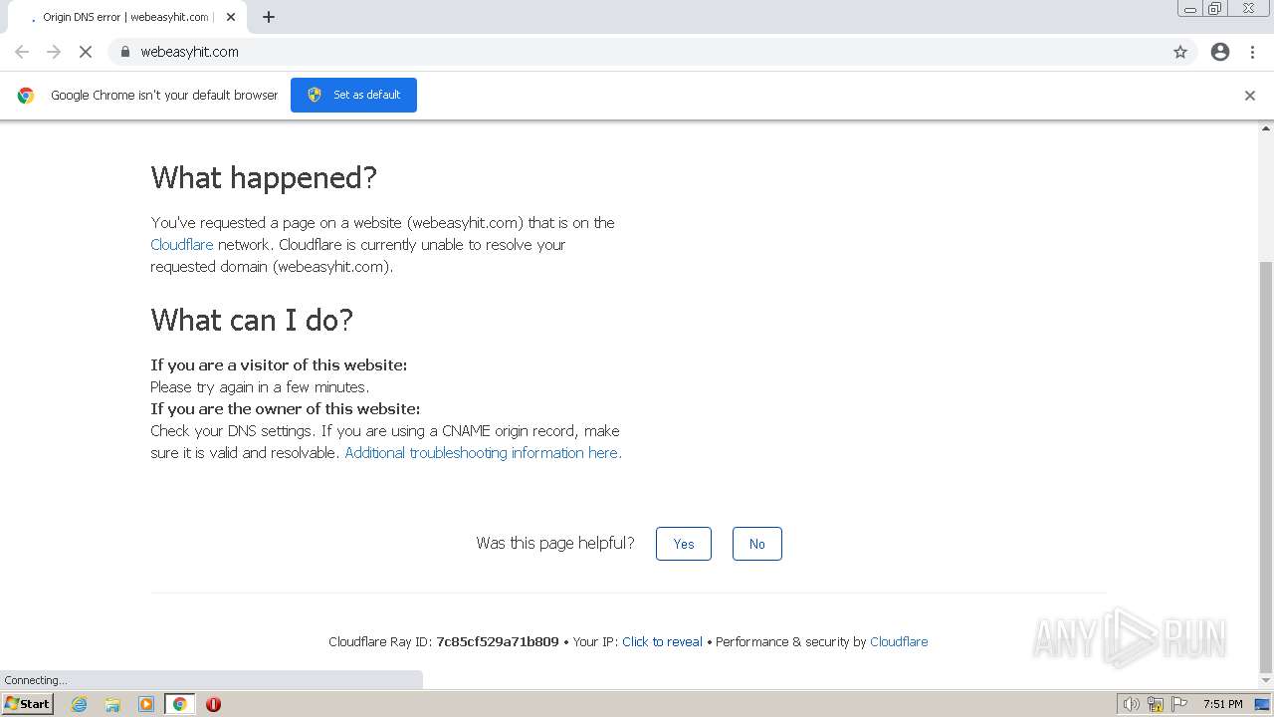Open Cloudflare link in footer
Image resolution: width=1274 pixels, height=717 pixels.
899,642
